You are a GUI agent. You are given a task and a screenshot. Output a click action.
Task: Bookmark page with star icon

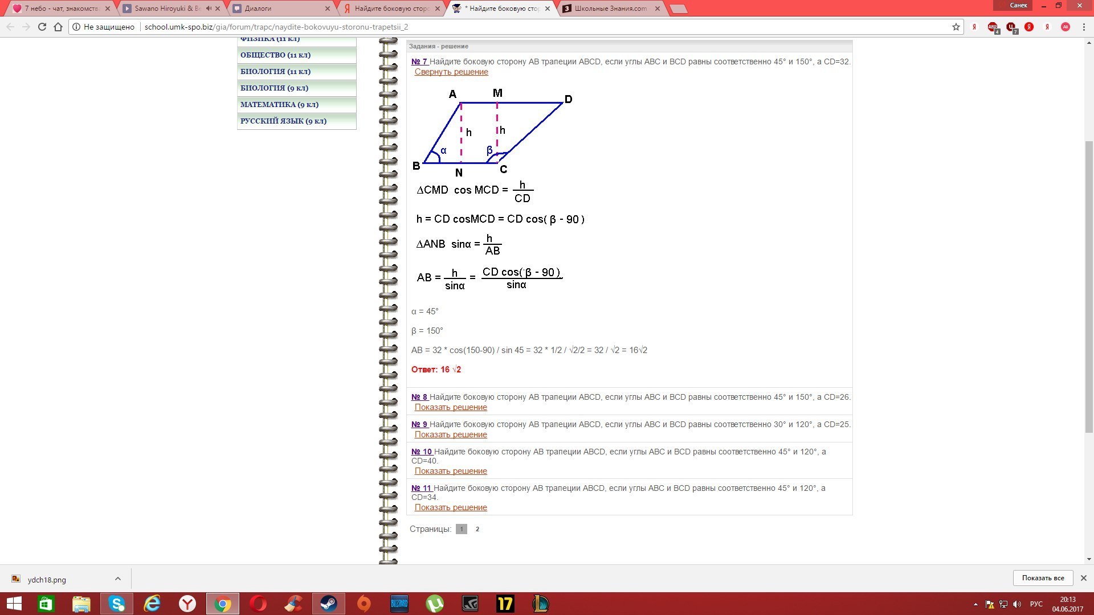pyautogui.click(x=956, y=27)
